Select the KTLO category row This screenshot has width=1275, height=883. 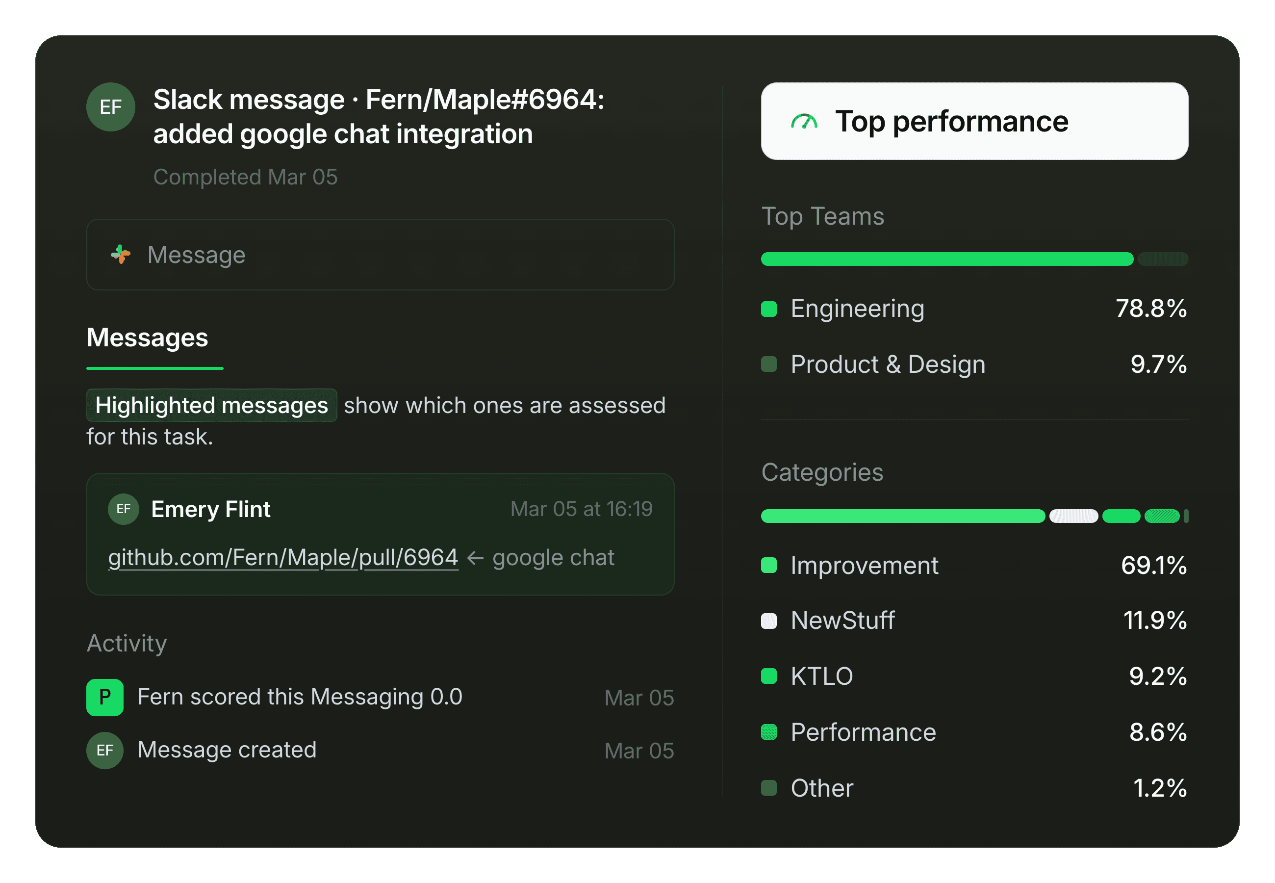(975, 676)
